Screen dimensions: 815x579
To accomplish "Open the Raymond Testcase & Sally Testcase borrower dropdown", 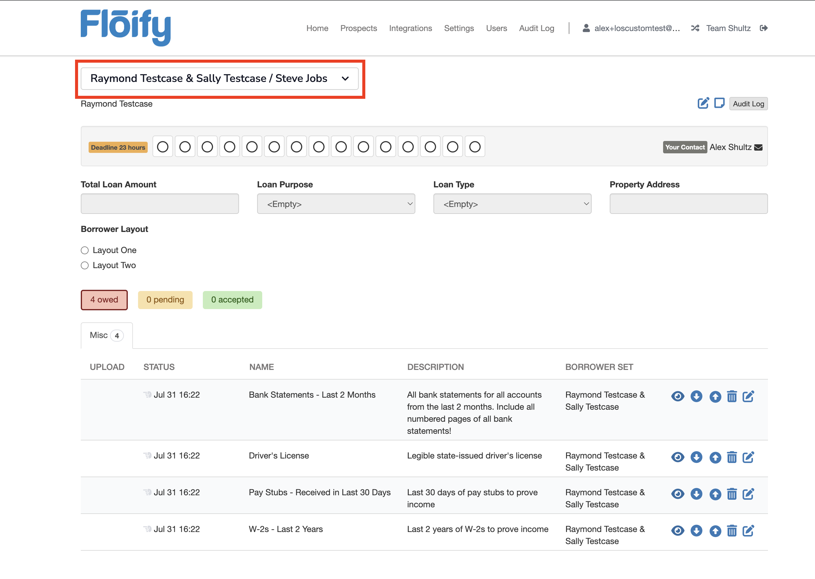I will click(x=220, y=78).
